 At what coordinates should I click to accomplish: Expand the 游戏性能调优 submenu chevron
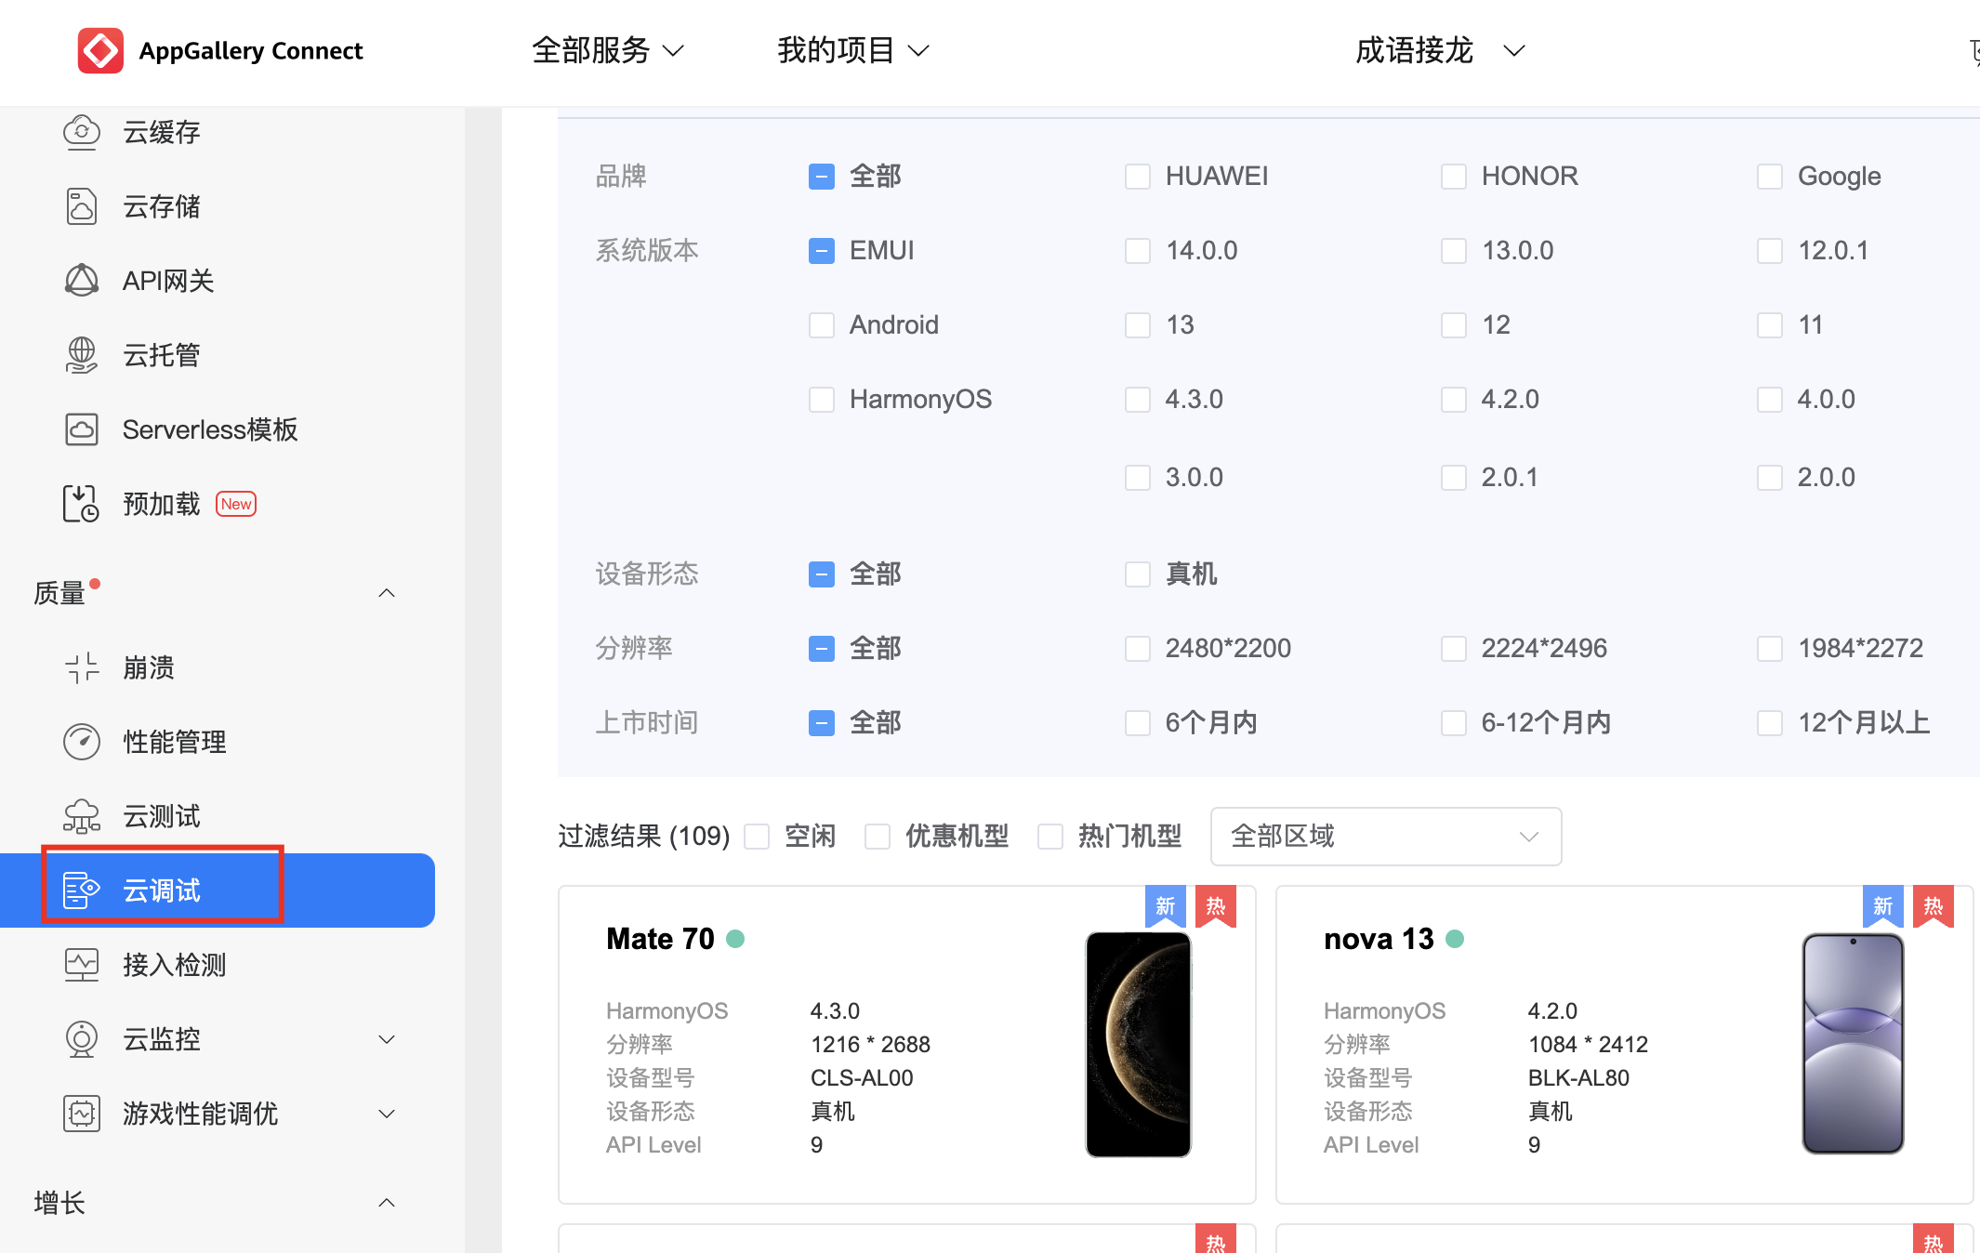point(388,1114)
